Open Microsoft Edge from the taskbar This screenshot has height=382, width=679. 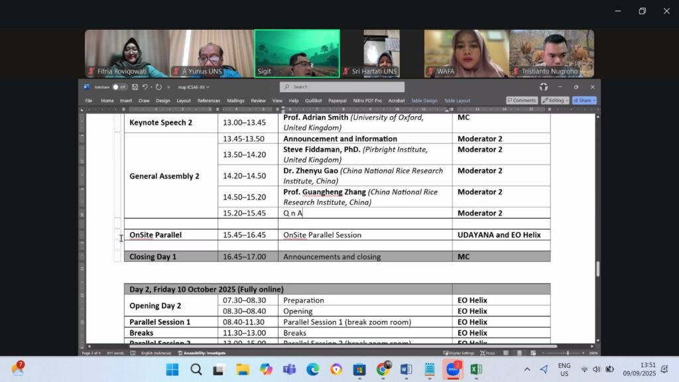pos(313,369)
